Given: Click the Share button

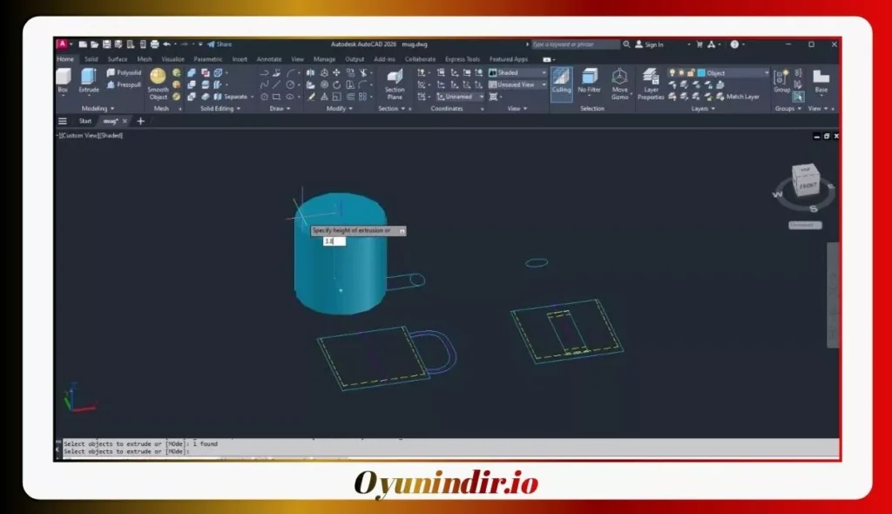Looking at the screenshot, I should tap(220, 44).
